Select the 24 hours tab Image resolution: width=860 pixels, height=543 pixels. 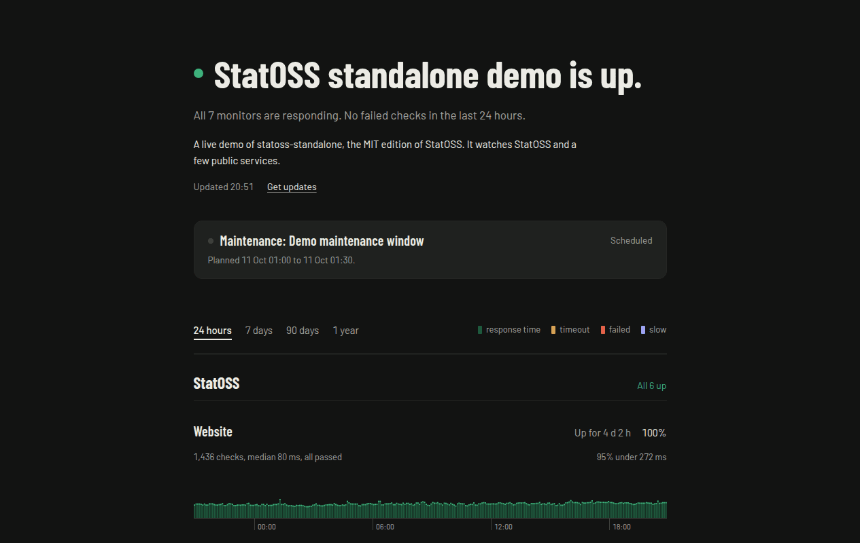(212, 331)
